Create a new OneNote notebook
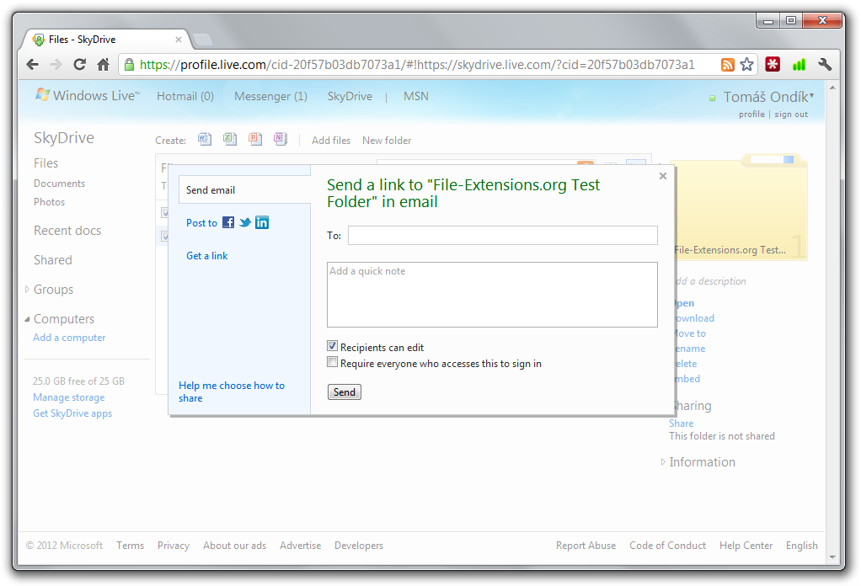This screenshot has width=861, height=586. click(x=281, y=140)
